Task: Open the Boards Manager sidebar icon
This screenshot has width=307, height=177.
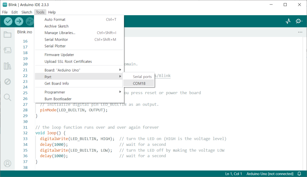Action: coord(7,50)
